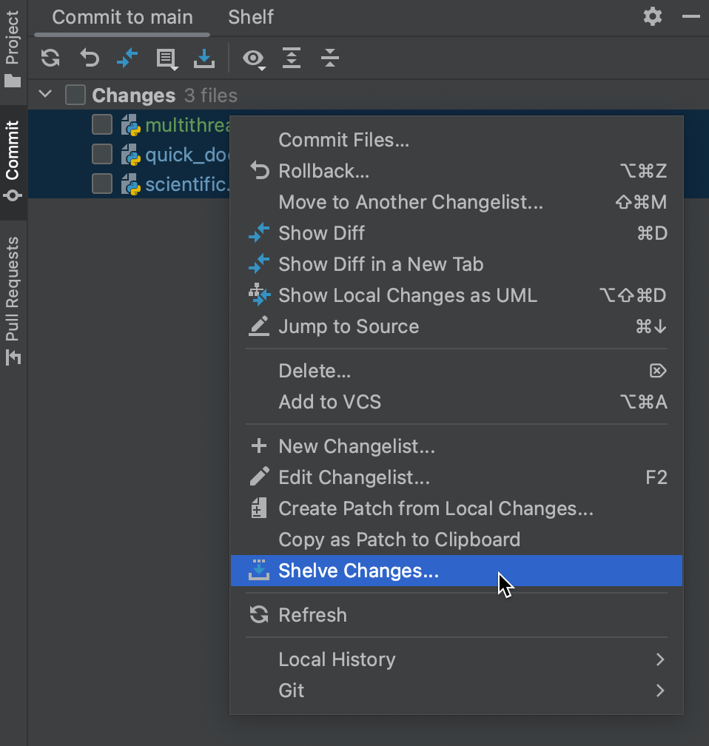Screen dimensions: 709x746
Task: Open the view options eye dropdown
Action: pos(253,58)
